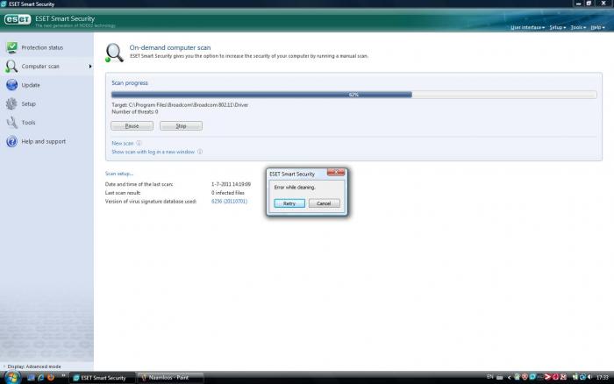Select Tools in sidebar
Screen dimensions: 614x384
coord(47,123)
